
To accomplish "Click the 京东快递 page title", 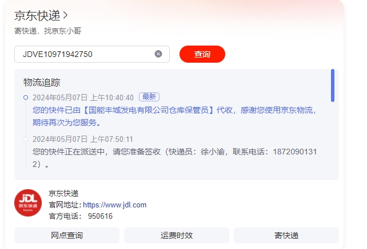I will pyautogui.click(x=38, y=15).
